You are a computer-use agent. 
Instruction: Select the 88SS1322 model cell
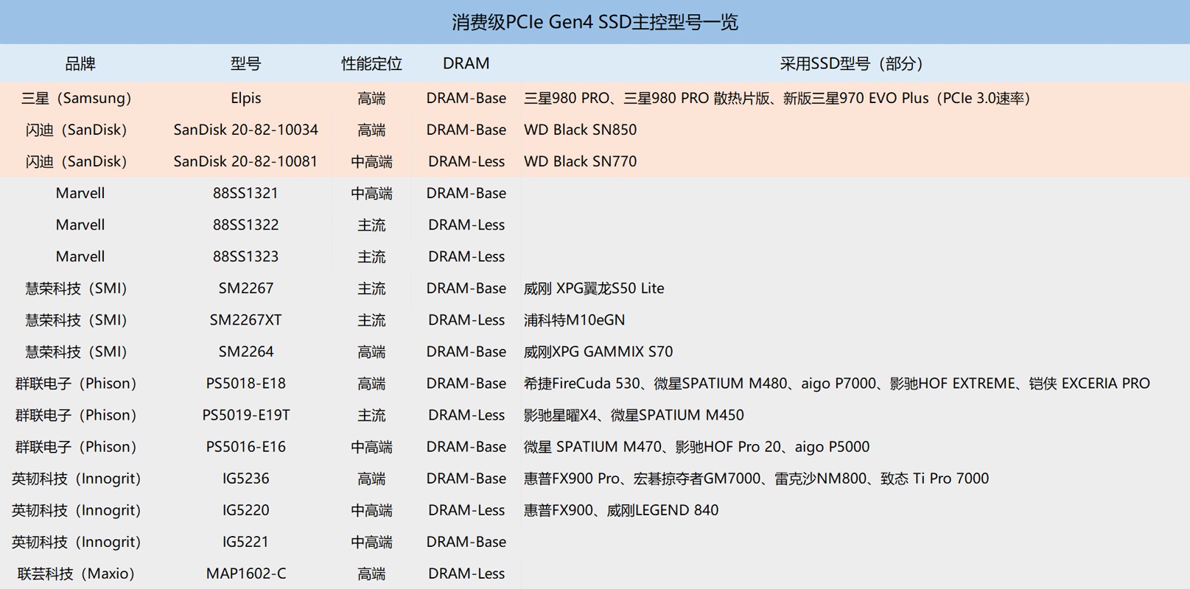245,225
